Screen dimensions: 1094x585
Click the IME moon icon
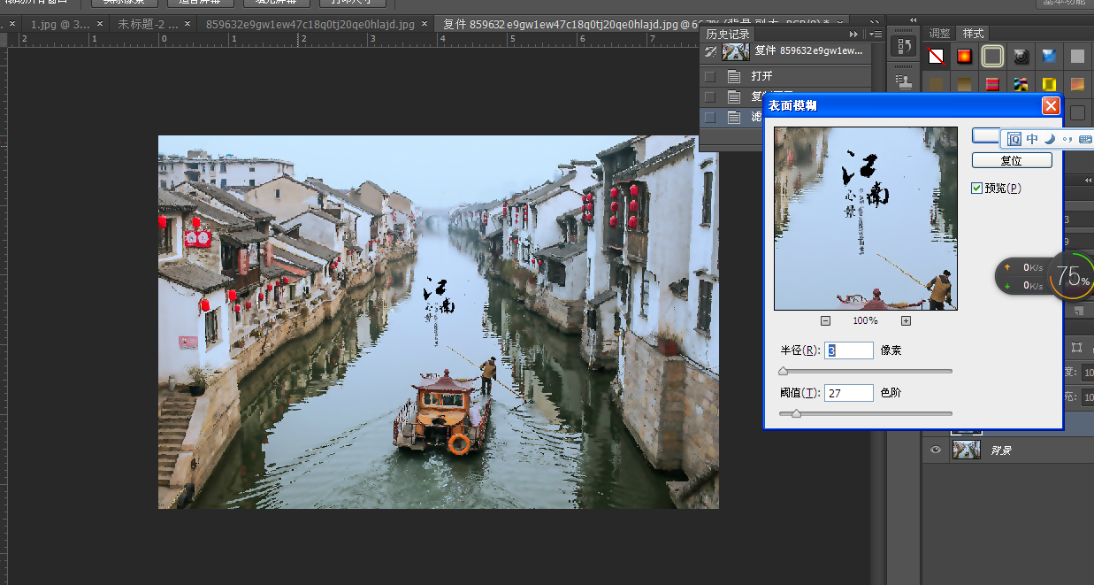tap(1050, 139)
